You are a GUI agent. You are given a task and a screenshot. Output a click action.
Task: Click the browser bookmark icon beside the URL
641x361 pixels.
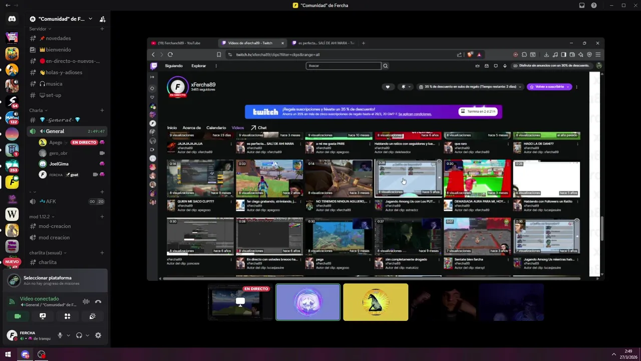tap(219, 55)
